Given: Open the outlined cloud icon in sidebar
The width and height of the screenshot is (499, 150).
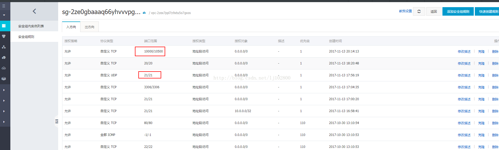Looking at the screenshot, I should pyautogui.click(x=4, y=68).
